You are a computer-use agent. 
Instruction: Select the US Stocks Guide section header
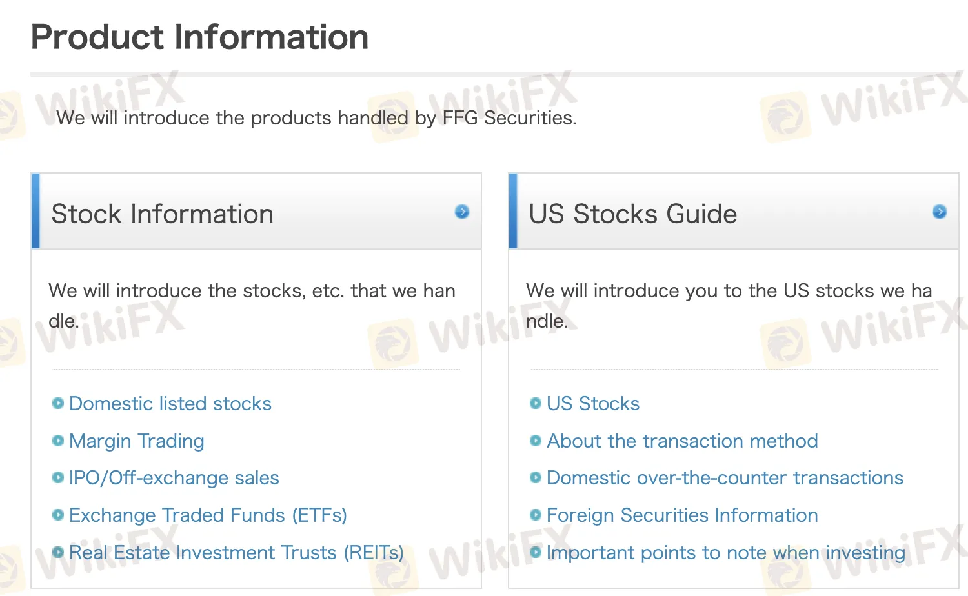coord(734,211)
